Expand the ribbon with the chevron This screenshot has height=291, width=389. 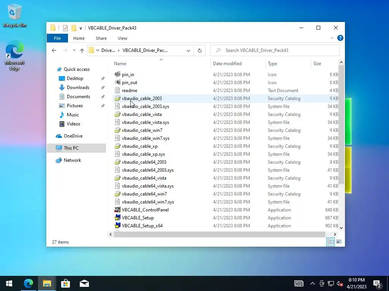[x=332, y=38]
